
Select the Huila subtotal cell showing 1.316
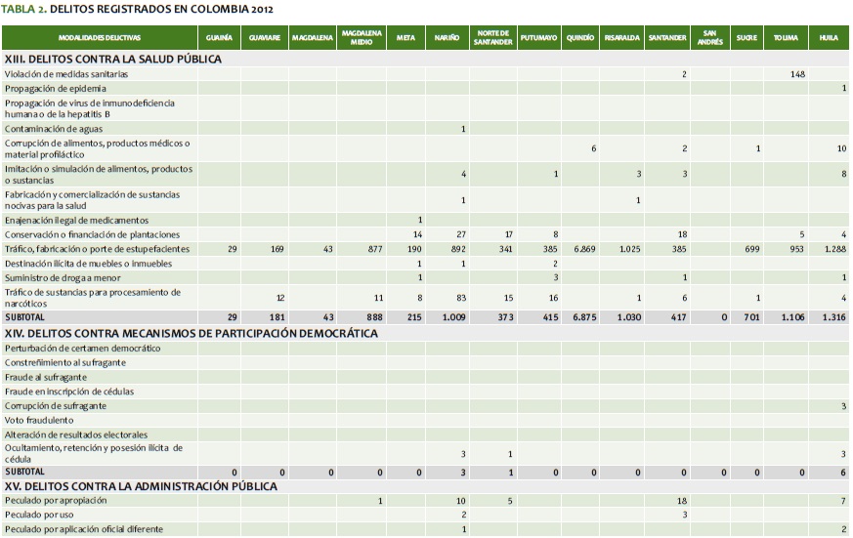pos(832,317)
